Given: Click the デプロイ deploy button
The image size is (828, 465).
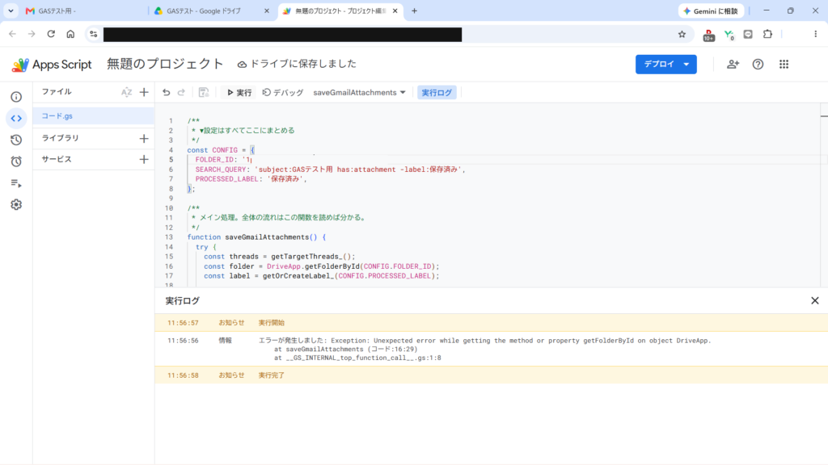Looking at the screenshot, I should [666, 65].
